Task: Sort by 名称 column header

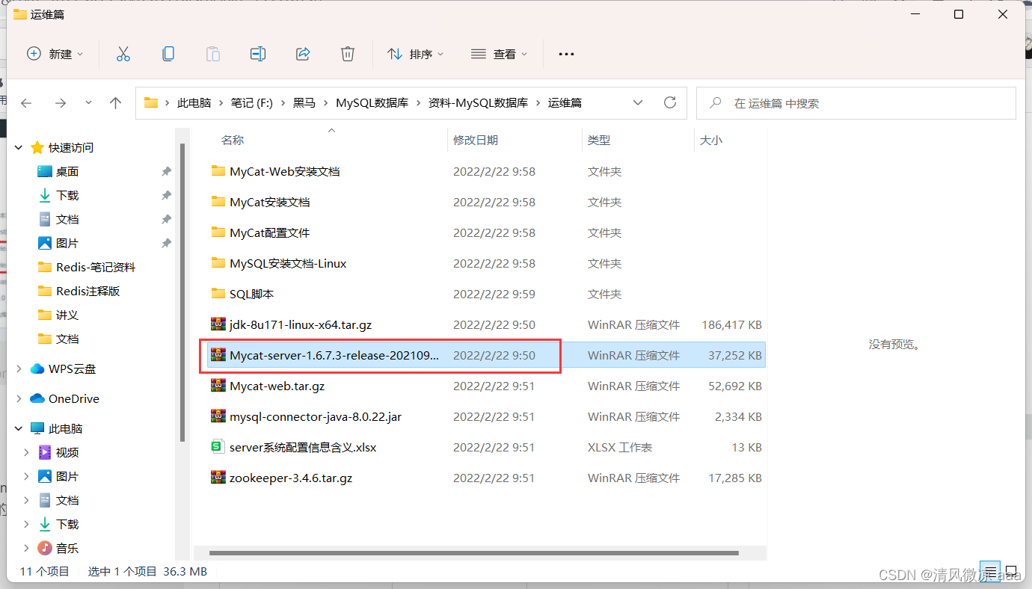Action: coord(233,140)
